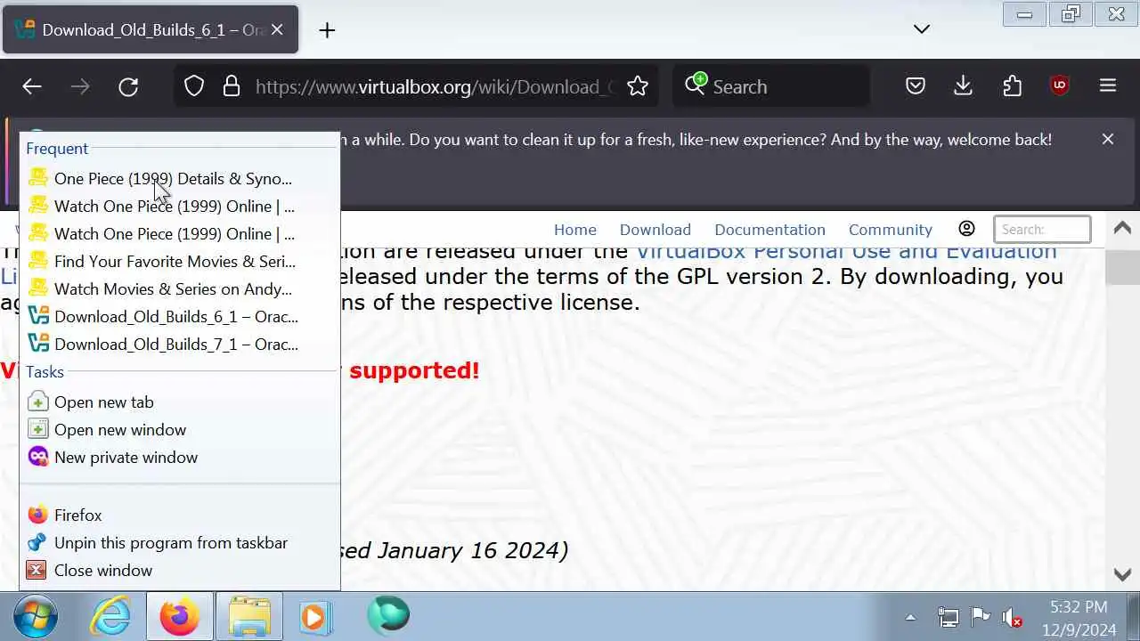The height and width of the screenshot is (641, 1140).
Task: Open the VirtualBox Documentation link
Action: (769, 230)
